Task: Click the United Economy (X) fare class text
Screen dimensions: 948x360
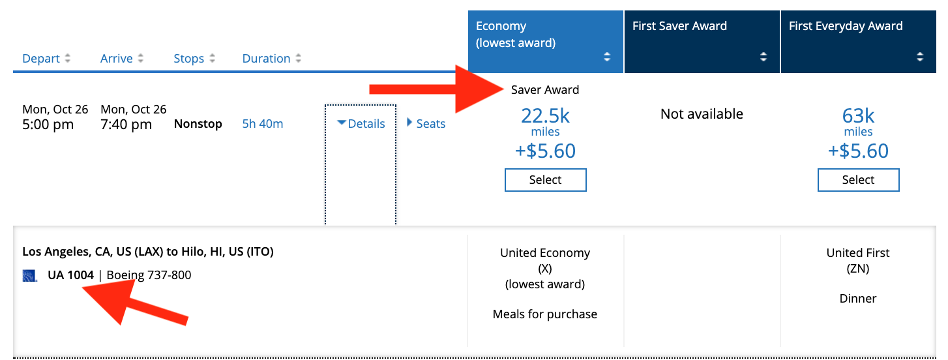Action: click(x=545, y=261)
